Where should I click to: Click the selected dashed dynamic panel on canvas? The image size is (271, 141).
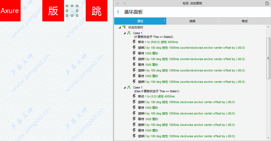(x=72, y=11)
